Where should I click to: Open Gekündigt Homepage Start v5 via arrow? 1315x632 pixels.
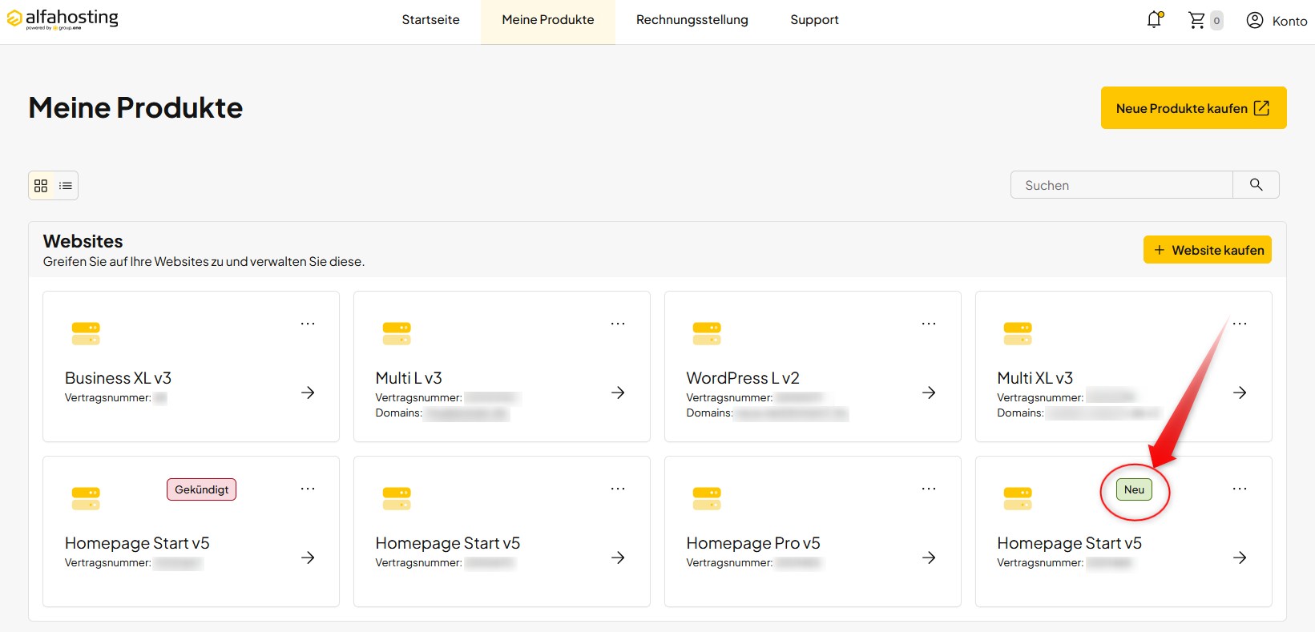(x=308, y=558)
